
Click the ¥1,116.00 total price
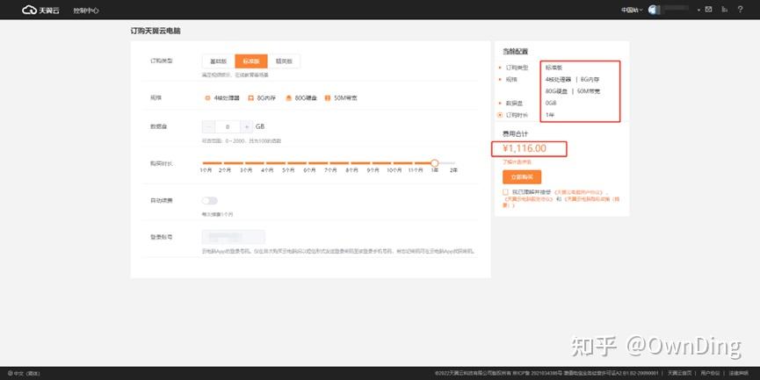pyautogui.click(x=525, y=148)
